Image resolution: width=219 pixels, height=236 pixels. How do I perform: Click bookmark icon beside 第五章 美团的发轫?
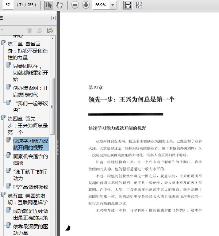(3, 195)
